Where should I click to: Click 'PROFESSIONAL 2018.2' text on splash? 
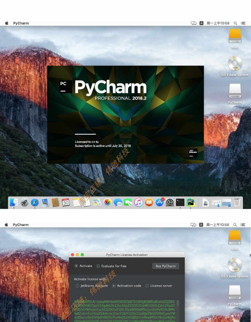(120, 98)
